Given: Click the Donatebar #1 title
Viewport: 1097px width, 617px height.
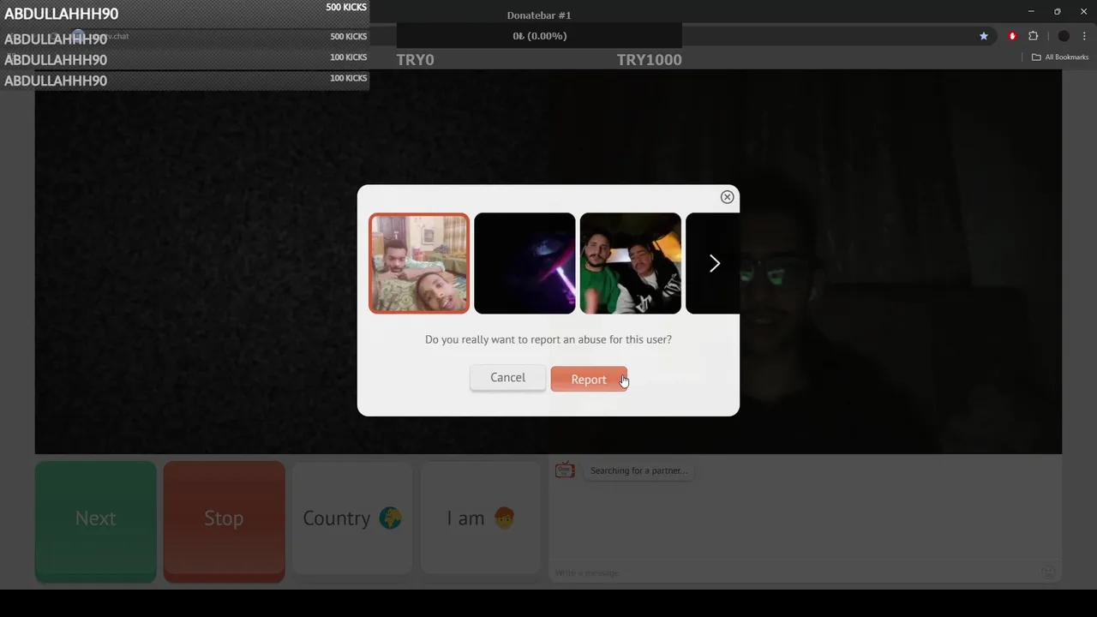Looking at the screenshot, I should tap(539, 15).
